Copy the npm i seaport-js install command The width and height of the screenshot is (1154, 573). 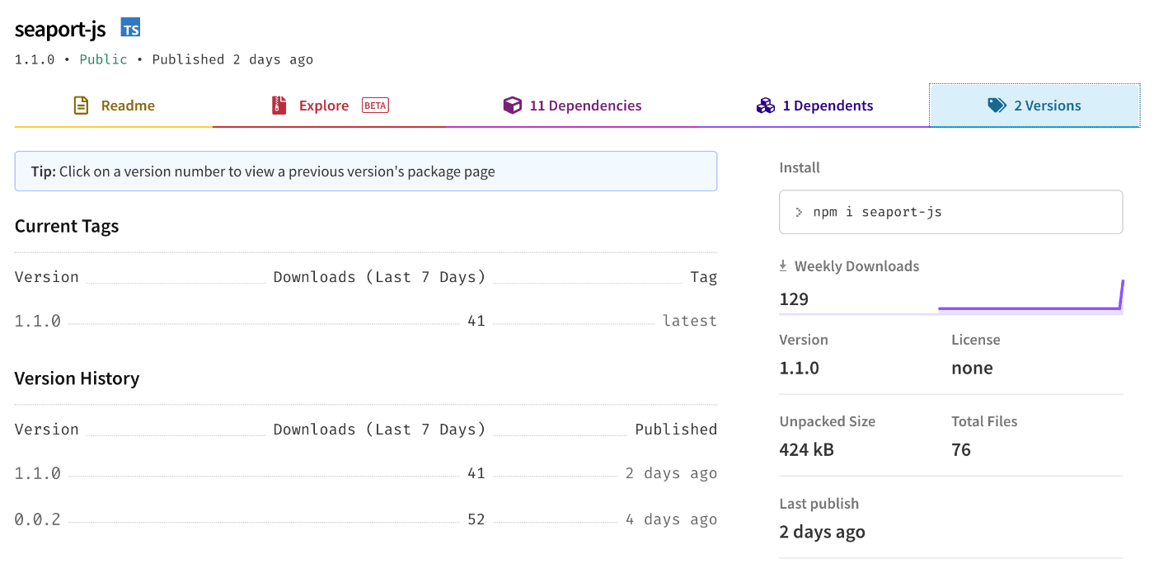(x=951, y=212)
